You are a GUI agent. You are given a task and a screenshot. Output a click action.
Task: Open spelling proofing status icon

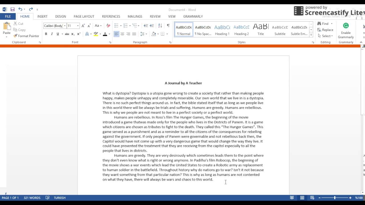point(47,198)
